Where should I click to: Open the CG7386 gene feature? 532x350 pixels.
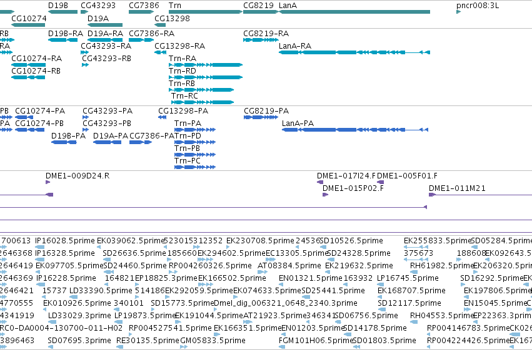(x=141, y=12)
